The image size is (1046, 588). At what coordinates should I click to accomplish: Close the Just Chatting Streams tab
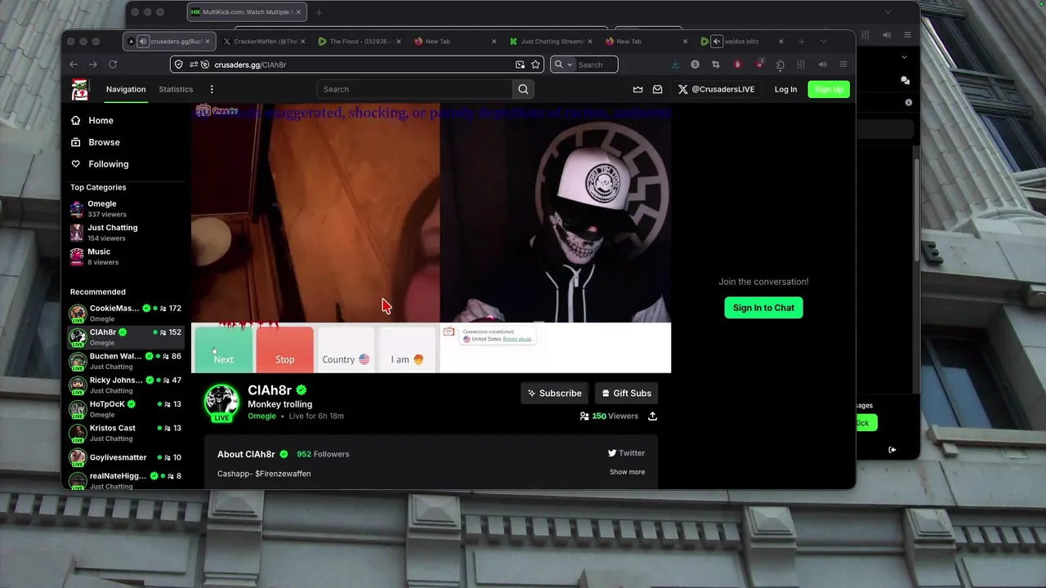589,42
